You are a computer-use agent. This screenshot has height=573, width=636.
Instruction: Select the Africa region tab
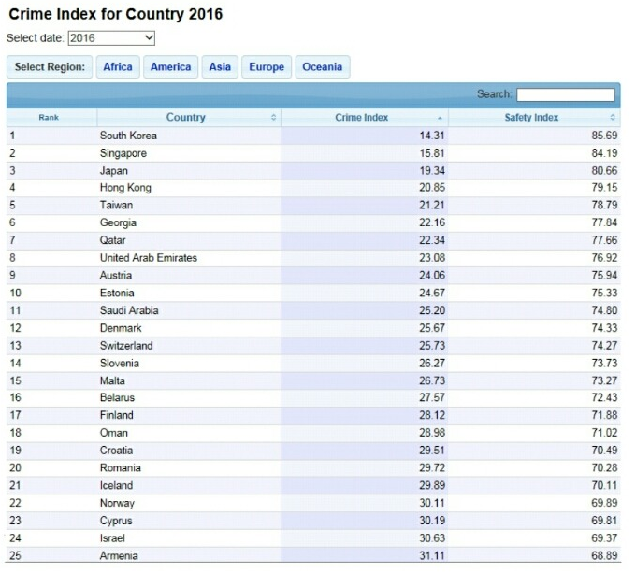(x=118, y=67)
